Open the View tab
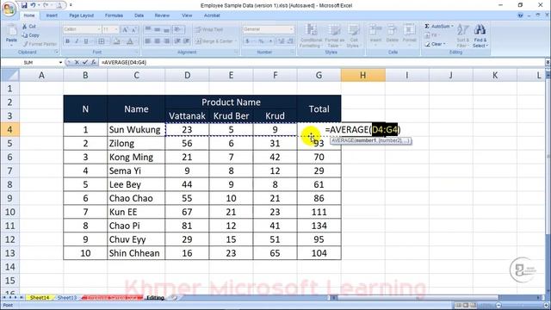This screenshot has width=551, height=310. coord(187,15)
